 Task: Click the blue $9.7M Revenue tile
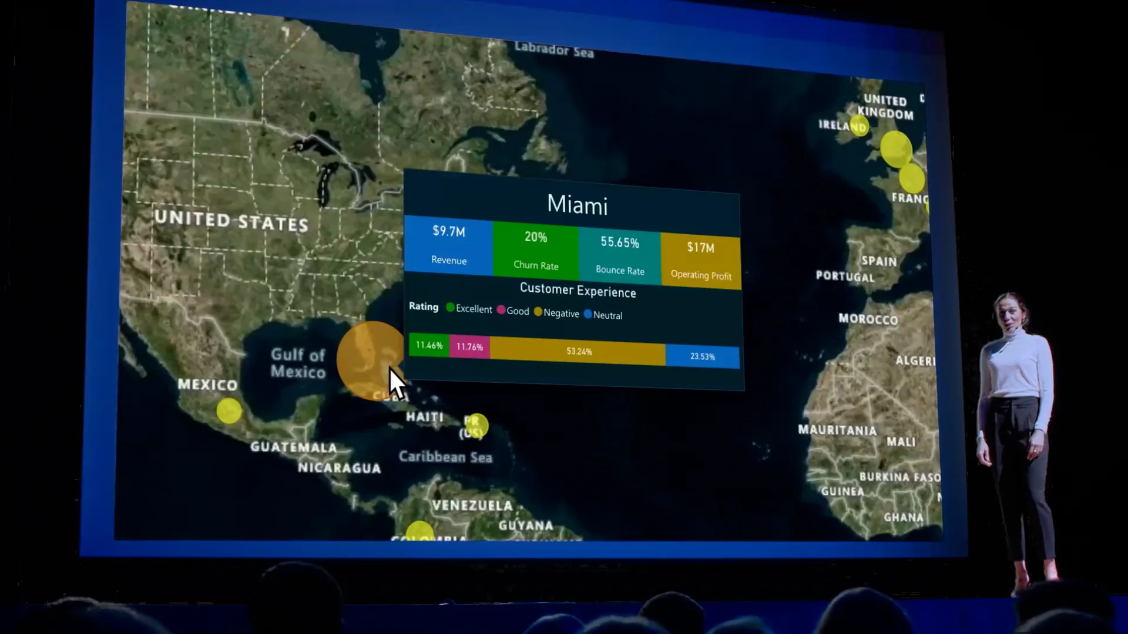coord(448,245)
